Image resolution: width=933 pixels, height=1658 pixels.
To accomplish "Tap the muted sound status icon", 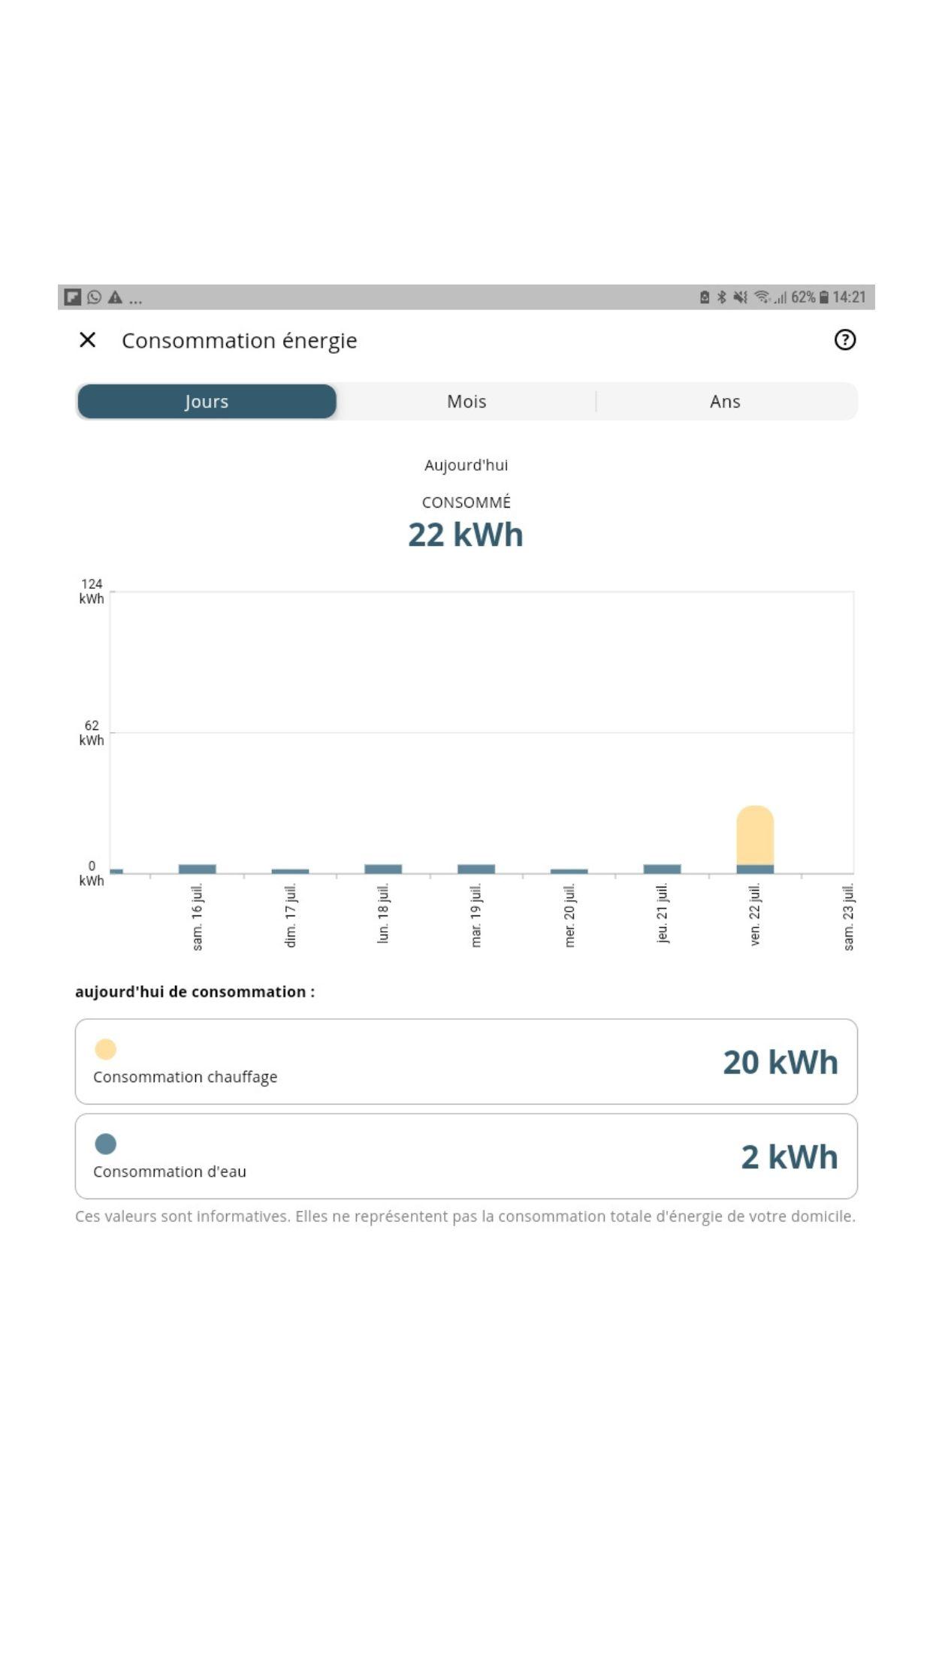I will 740,297.
